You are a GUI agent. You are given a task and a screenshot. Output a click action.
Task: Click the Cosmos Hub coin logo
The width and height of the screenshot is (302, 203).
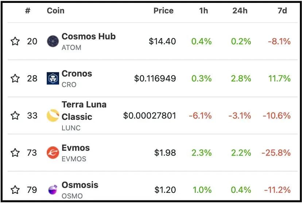coord(53,41)
